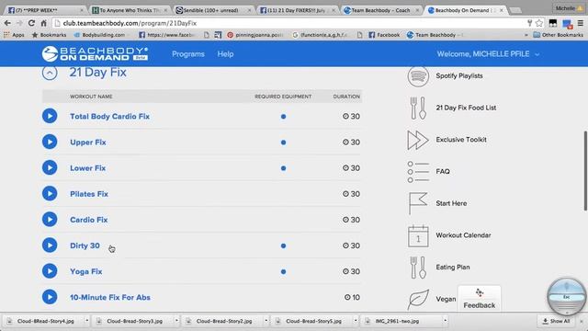
Task: Open the Total Body Cardio Fix link
Action: [109, 117]
